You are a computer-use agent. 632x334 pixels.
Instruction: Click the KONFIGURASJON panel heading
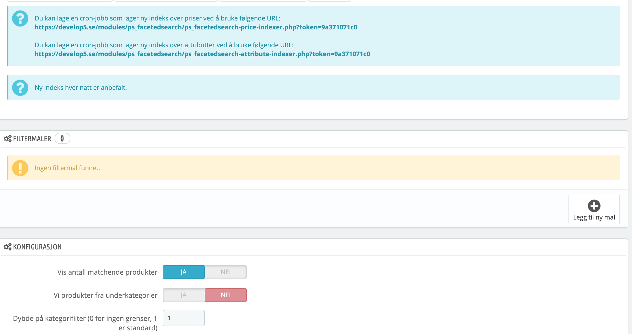tap(37, 247)
